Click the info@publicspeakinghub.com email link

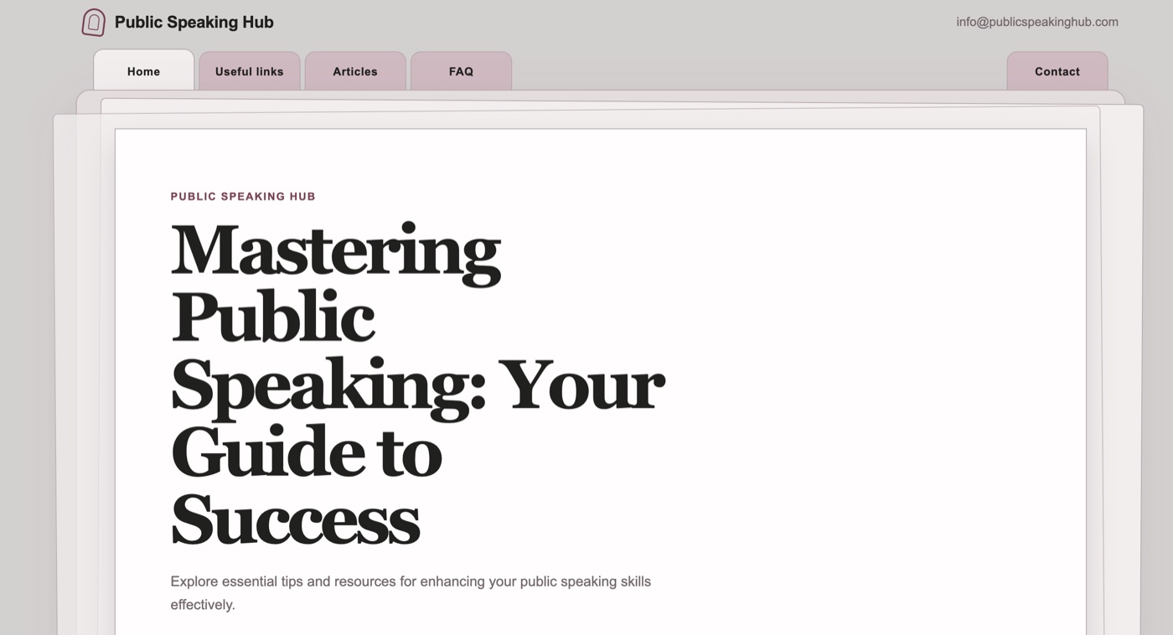pyautogui.click(x=1037, y=22)
